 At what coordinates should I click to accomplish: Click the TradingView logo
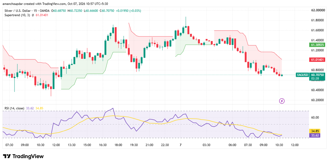tap(23, 156)
